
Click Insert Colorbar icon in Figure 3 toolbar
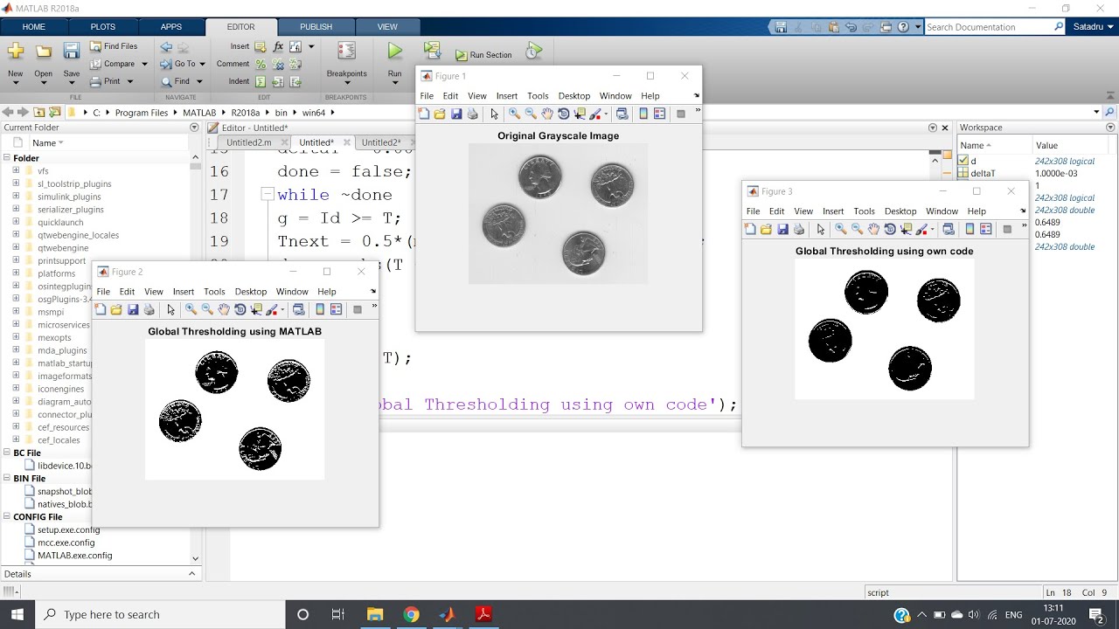970,229
